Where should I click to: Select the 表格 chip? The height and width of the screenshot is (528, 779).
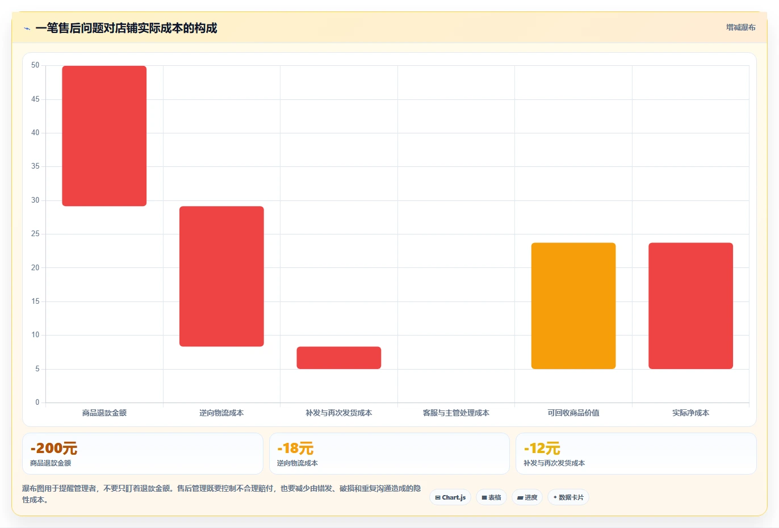click(x=491, y=497)
